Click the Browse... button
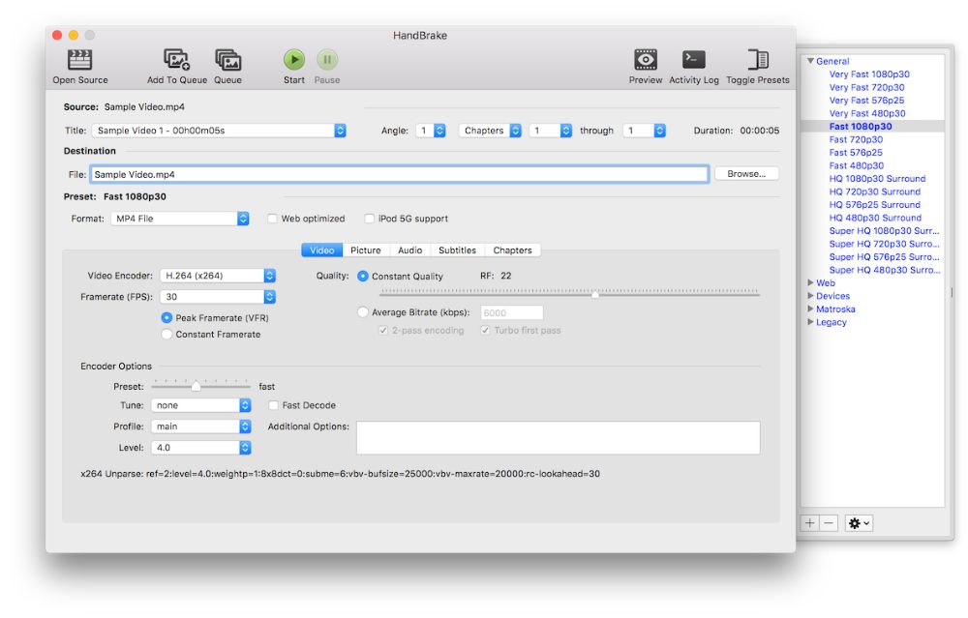This screenshot has width=968, height=618. (746, 174)
